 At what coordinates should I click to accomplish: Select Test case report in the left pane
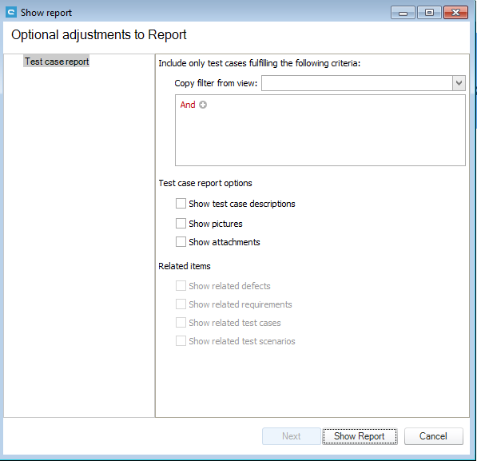click(57, 62)
